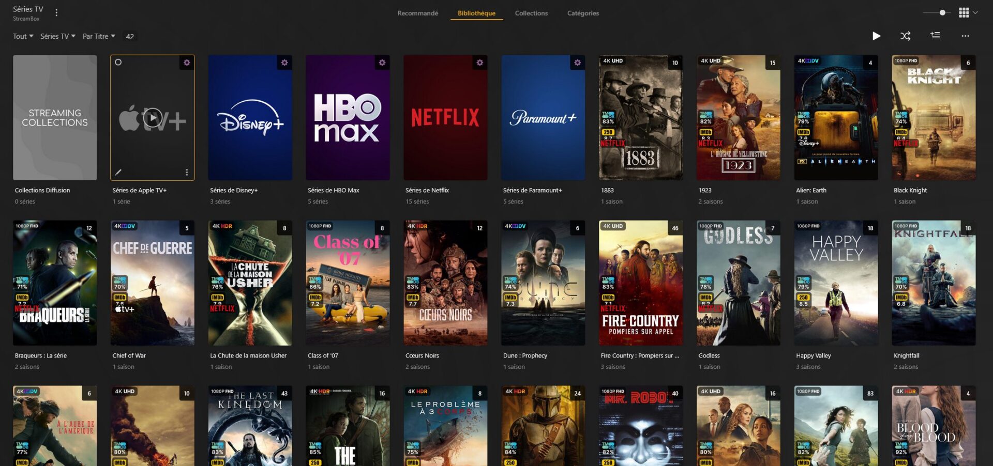Click the Séries de Netflix title link
This screenshot has height=466, width=993.
click(427, 190)
